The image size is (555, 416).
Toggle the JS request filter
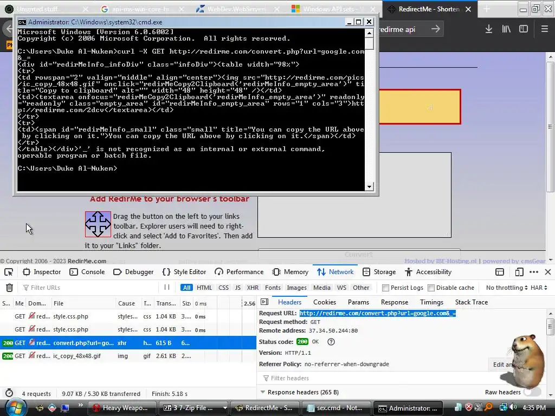coord(238,288)
